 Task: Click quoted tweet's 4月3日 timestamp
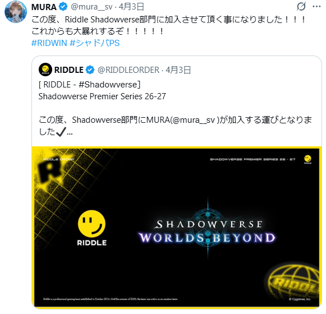point(178,70)
